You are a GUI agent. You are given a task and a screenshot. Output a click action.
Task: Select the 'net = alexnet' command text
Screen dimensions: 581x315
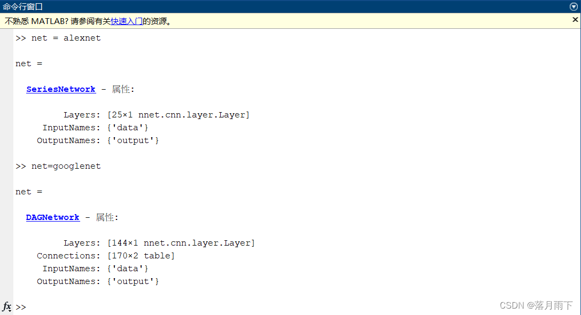point(65,37)
